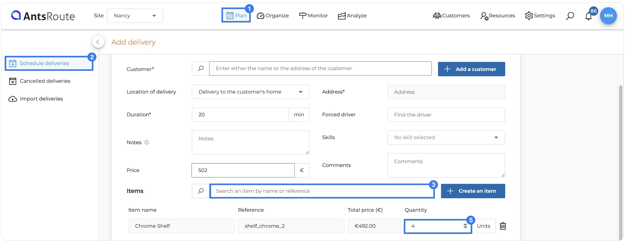The image size is (625, 243).
Task: Click the search magnifier in the top bar
Action: pos(570,16)
